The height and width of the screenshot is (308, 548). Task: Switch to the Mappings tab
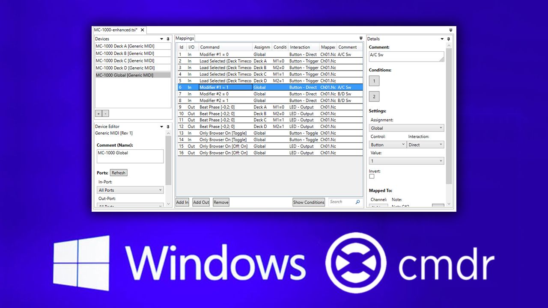click(185, 38)
